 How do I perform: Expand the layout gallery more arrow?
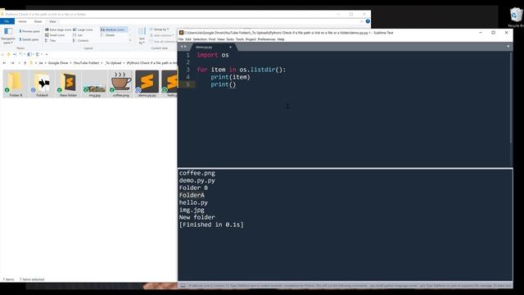130,40
